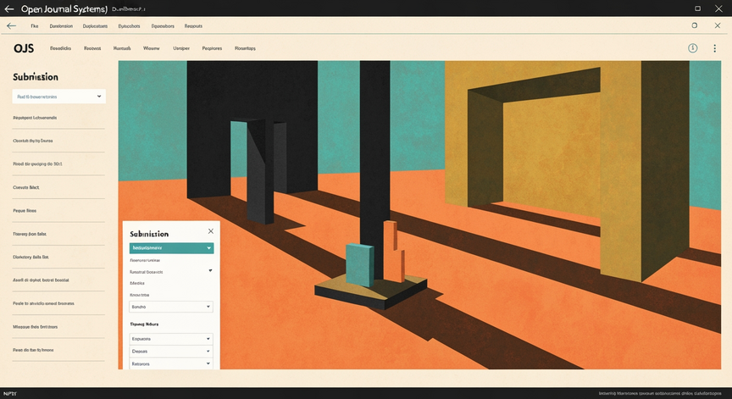Expand the Boncho dropdown in the floating panel
Viewport: 732px width, 399px height.
pyautogui.click(x=171, y=307)
